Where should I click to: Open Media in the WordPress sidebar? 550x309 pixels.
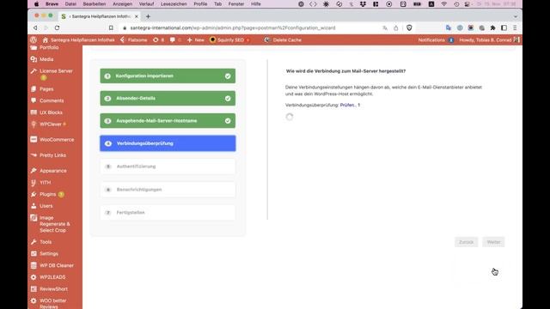coord(46,59)
